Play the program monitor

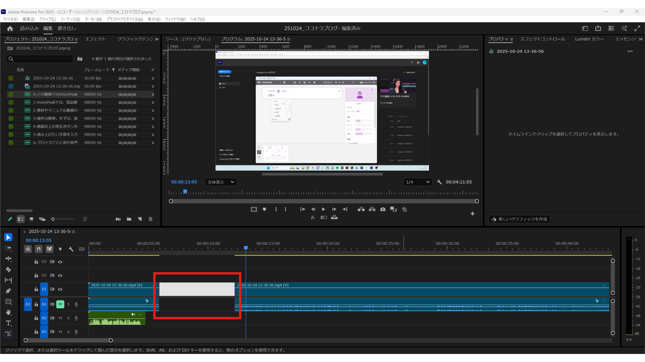point(324,209)
